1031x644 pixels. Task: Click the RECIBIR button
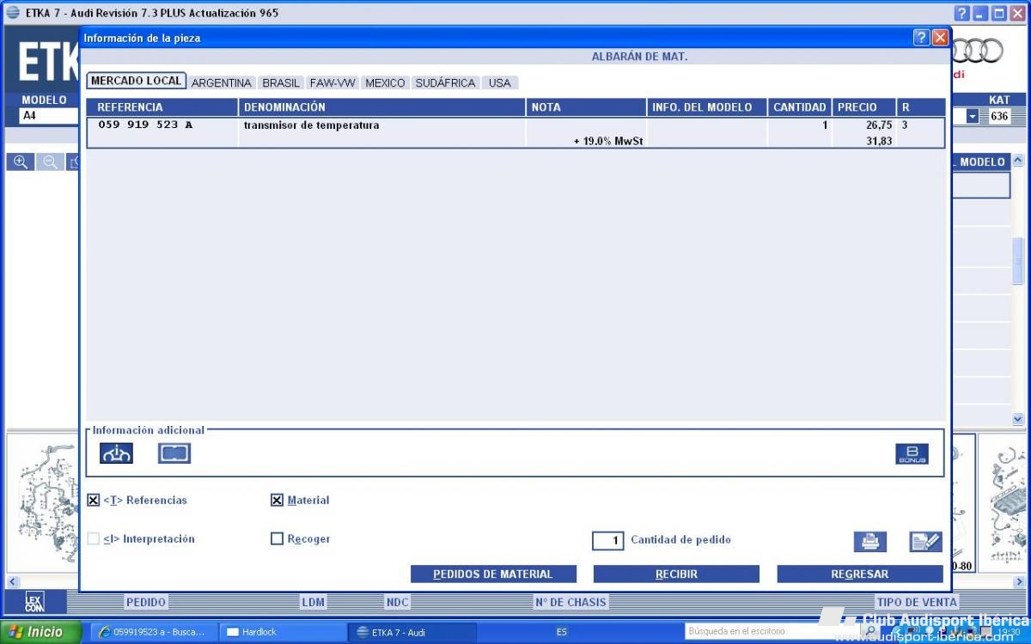tap(676, 574)
